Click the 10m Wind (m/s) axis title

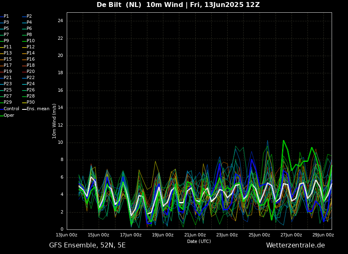tap(54, 121)
